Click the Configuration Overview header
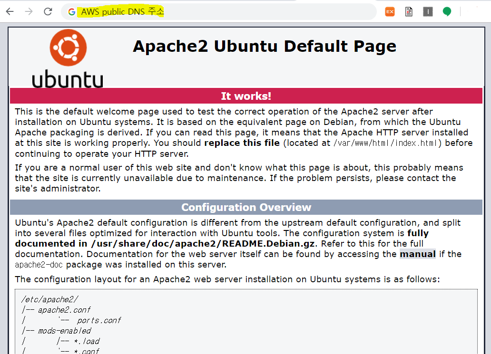Screen dimensions: 491x354 [246, 207]
